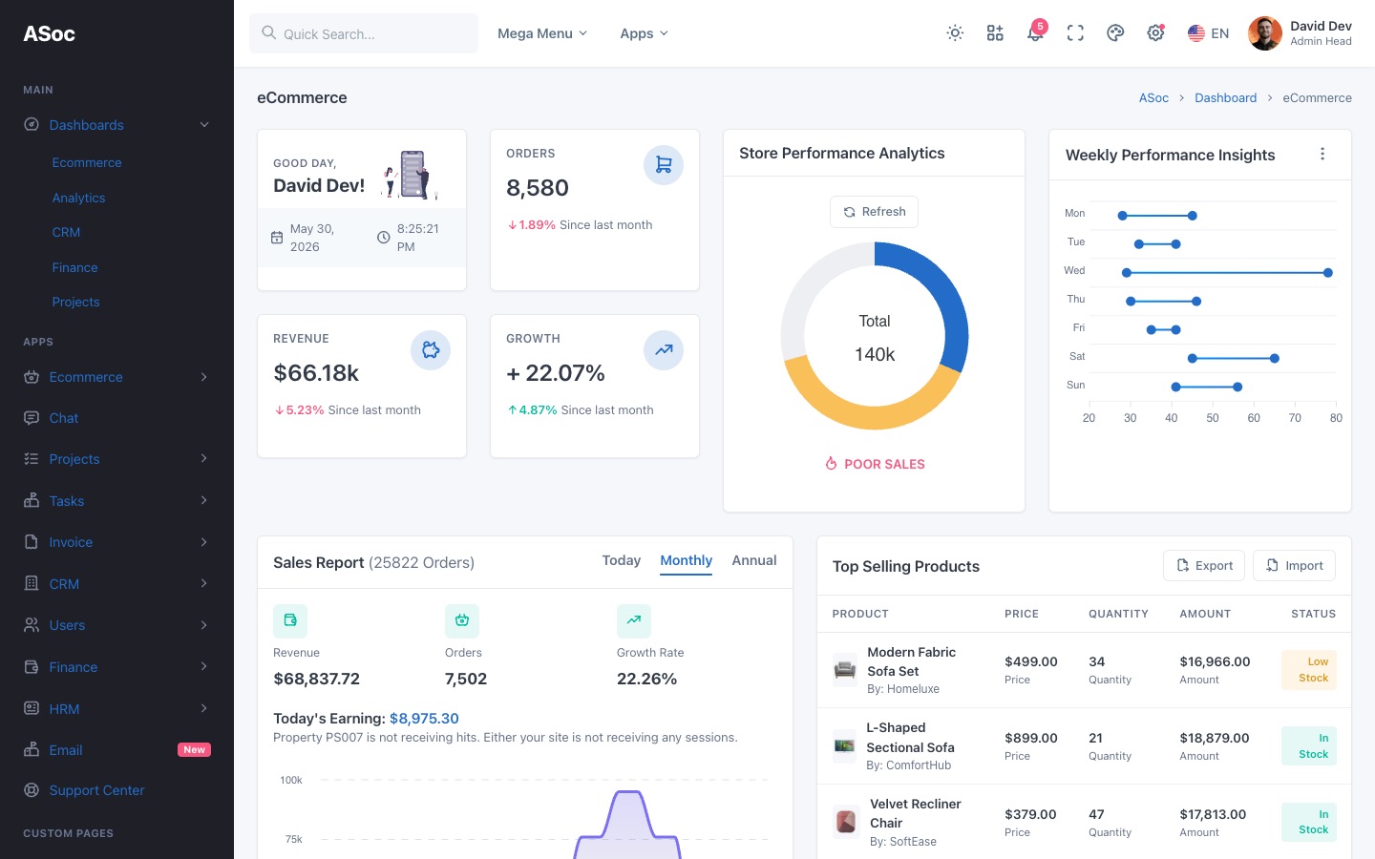Click the Growth Rate chart icon
Viewport: 1375px width, 859px height.
pos(634,620)
